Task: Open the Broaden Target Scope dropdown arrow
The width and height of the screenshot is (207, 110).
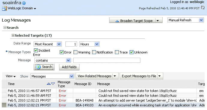Action: [x=158, y=21]
